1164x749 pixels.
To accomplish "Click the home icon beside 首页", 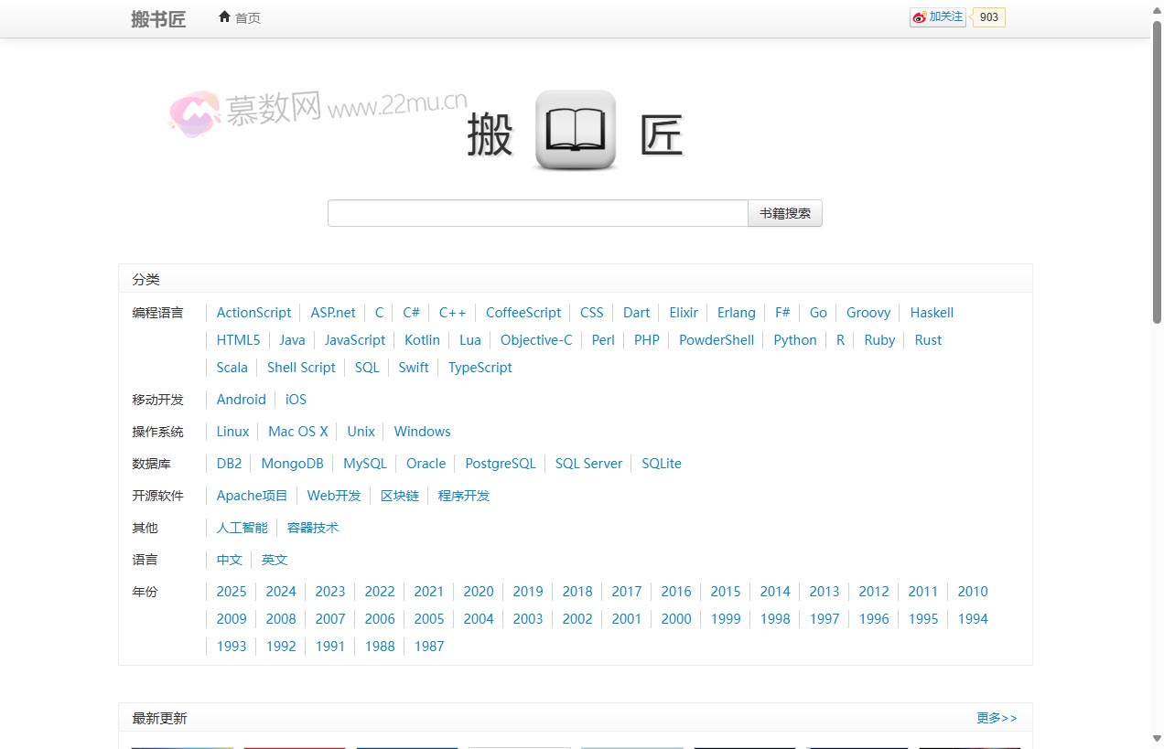I will [224, 16].
